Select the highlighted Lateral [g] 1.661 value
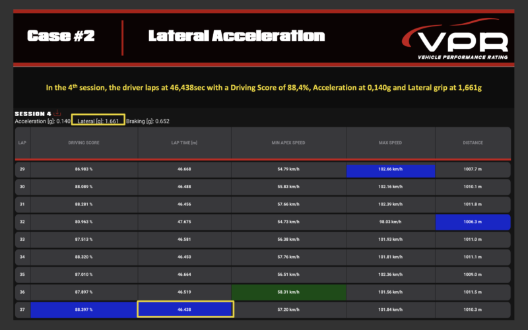528x330 pixels. [x=98, y=121]
